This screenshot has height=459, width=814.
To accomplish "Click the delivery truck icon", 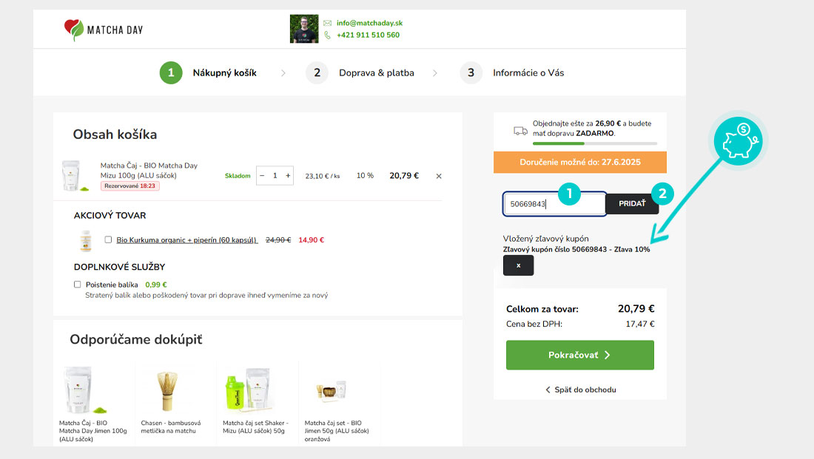I will pos(521,131).
